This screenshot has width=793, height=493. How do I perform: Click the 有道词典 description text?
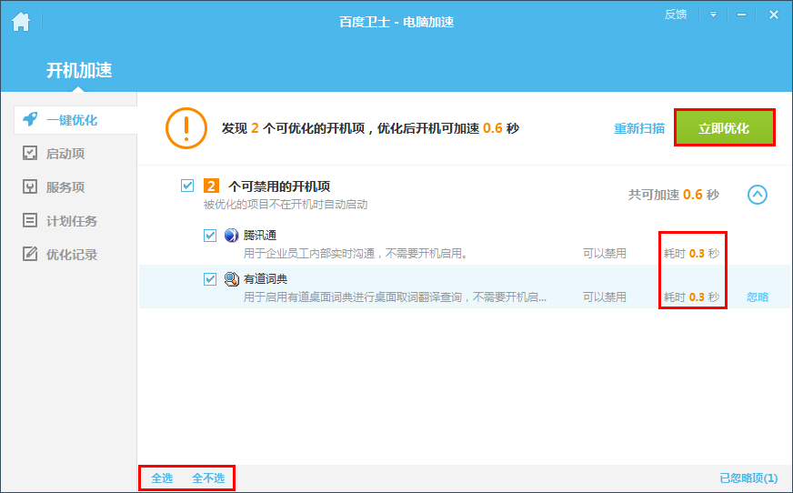[x=395, y=297]
